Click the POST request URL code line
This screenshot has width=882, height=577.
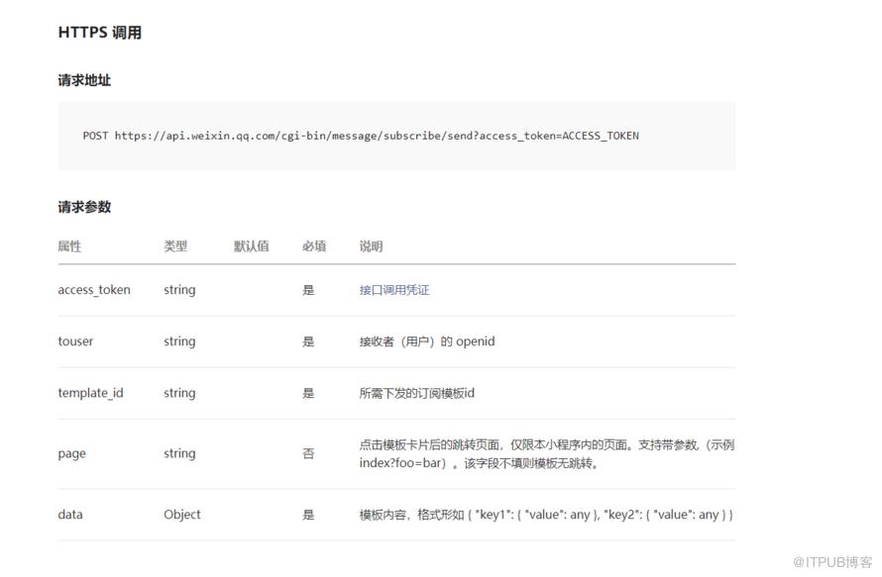pos(361,136)
